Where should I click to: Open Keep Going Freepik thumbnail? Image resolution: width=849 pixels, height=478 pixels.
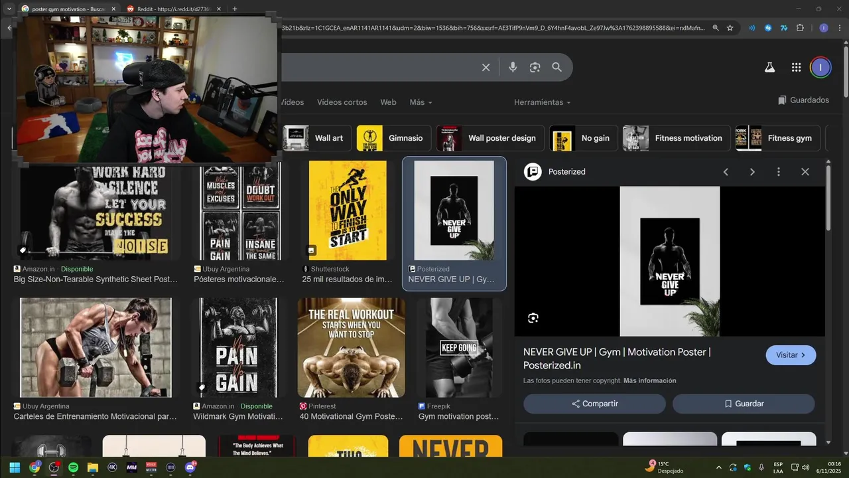459,348
